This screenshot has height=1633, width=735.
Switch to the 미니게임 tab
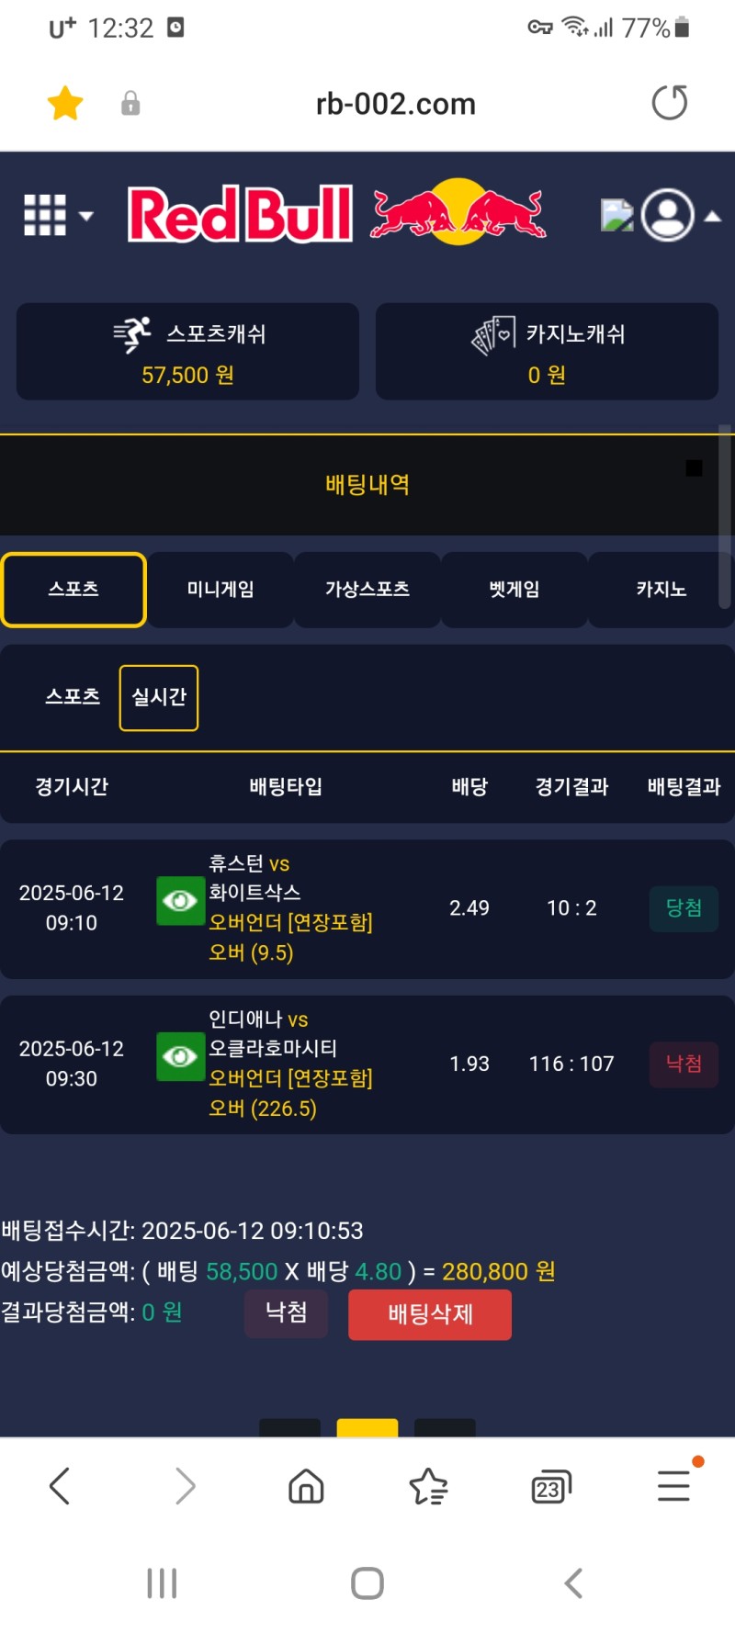click(220, 590)
